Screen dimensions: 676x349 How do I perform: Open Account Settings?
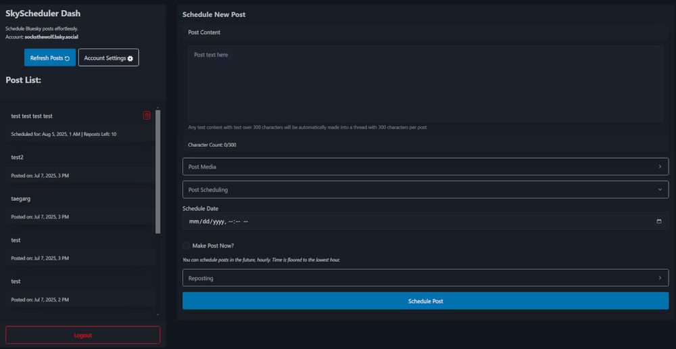coord(109,57)
